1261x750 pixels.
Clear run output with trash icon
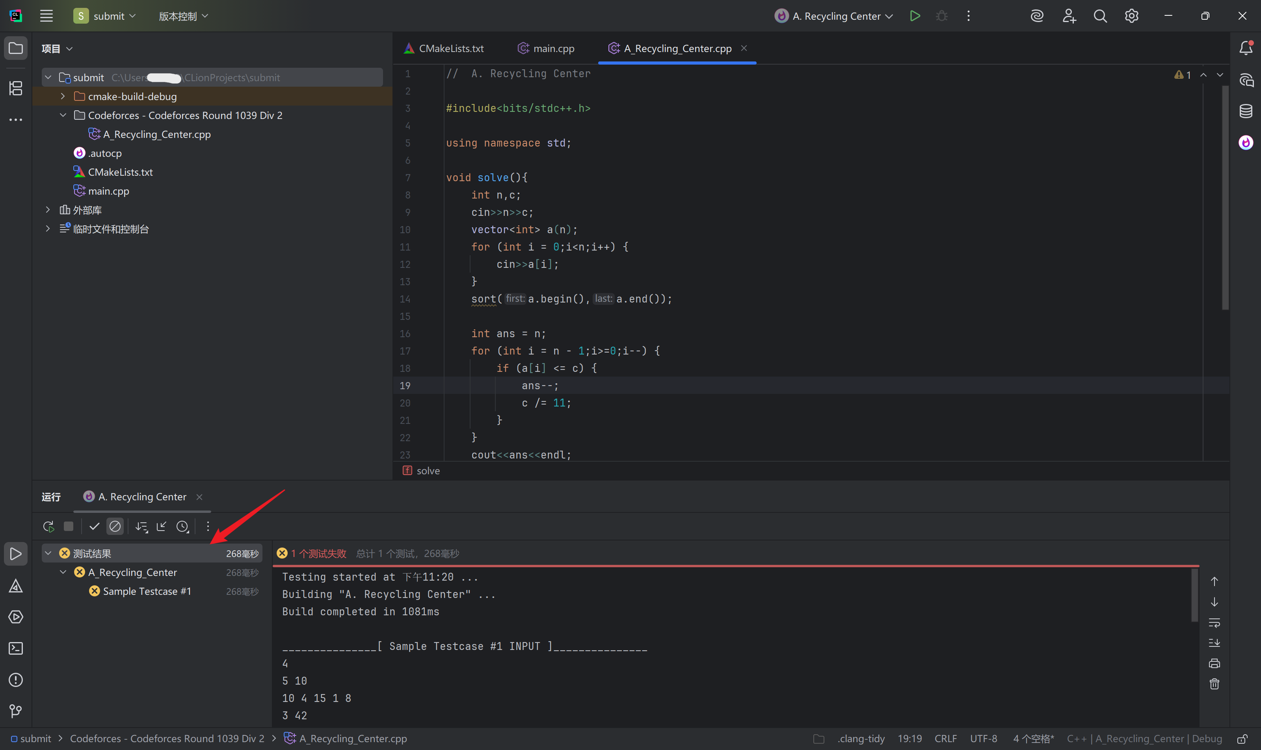click(1215, 684)
